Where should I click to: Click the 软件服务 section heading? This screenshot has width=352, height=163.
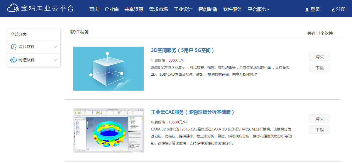tap(79, 32)
